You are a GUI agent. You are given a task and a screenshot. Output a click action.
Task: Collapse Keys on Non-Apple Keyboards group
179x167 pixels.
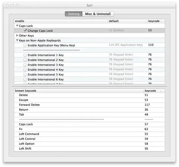tap(17, 40)
